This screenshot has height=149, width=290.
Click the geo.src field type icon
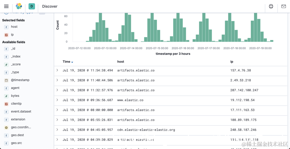[x=6, y=143]
